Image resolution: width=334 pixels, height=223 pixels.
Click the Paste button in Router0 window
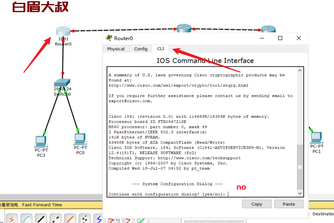point(289,204)
